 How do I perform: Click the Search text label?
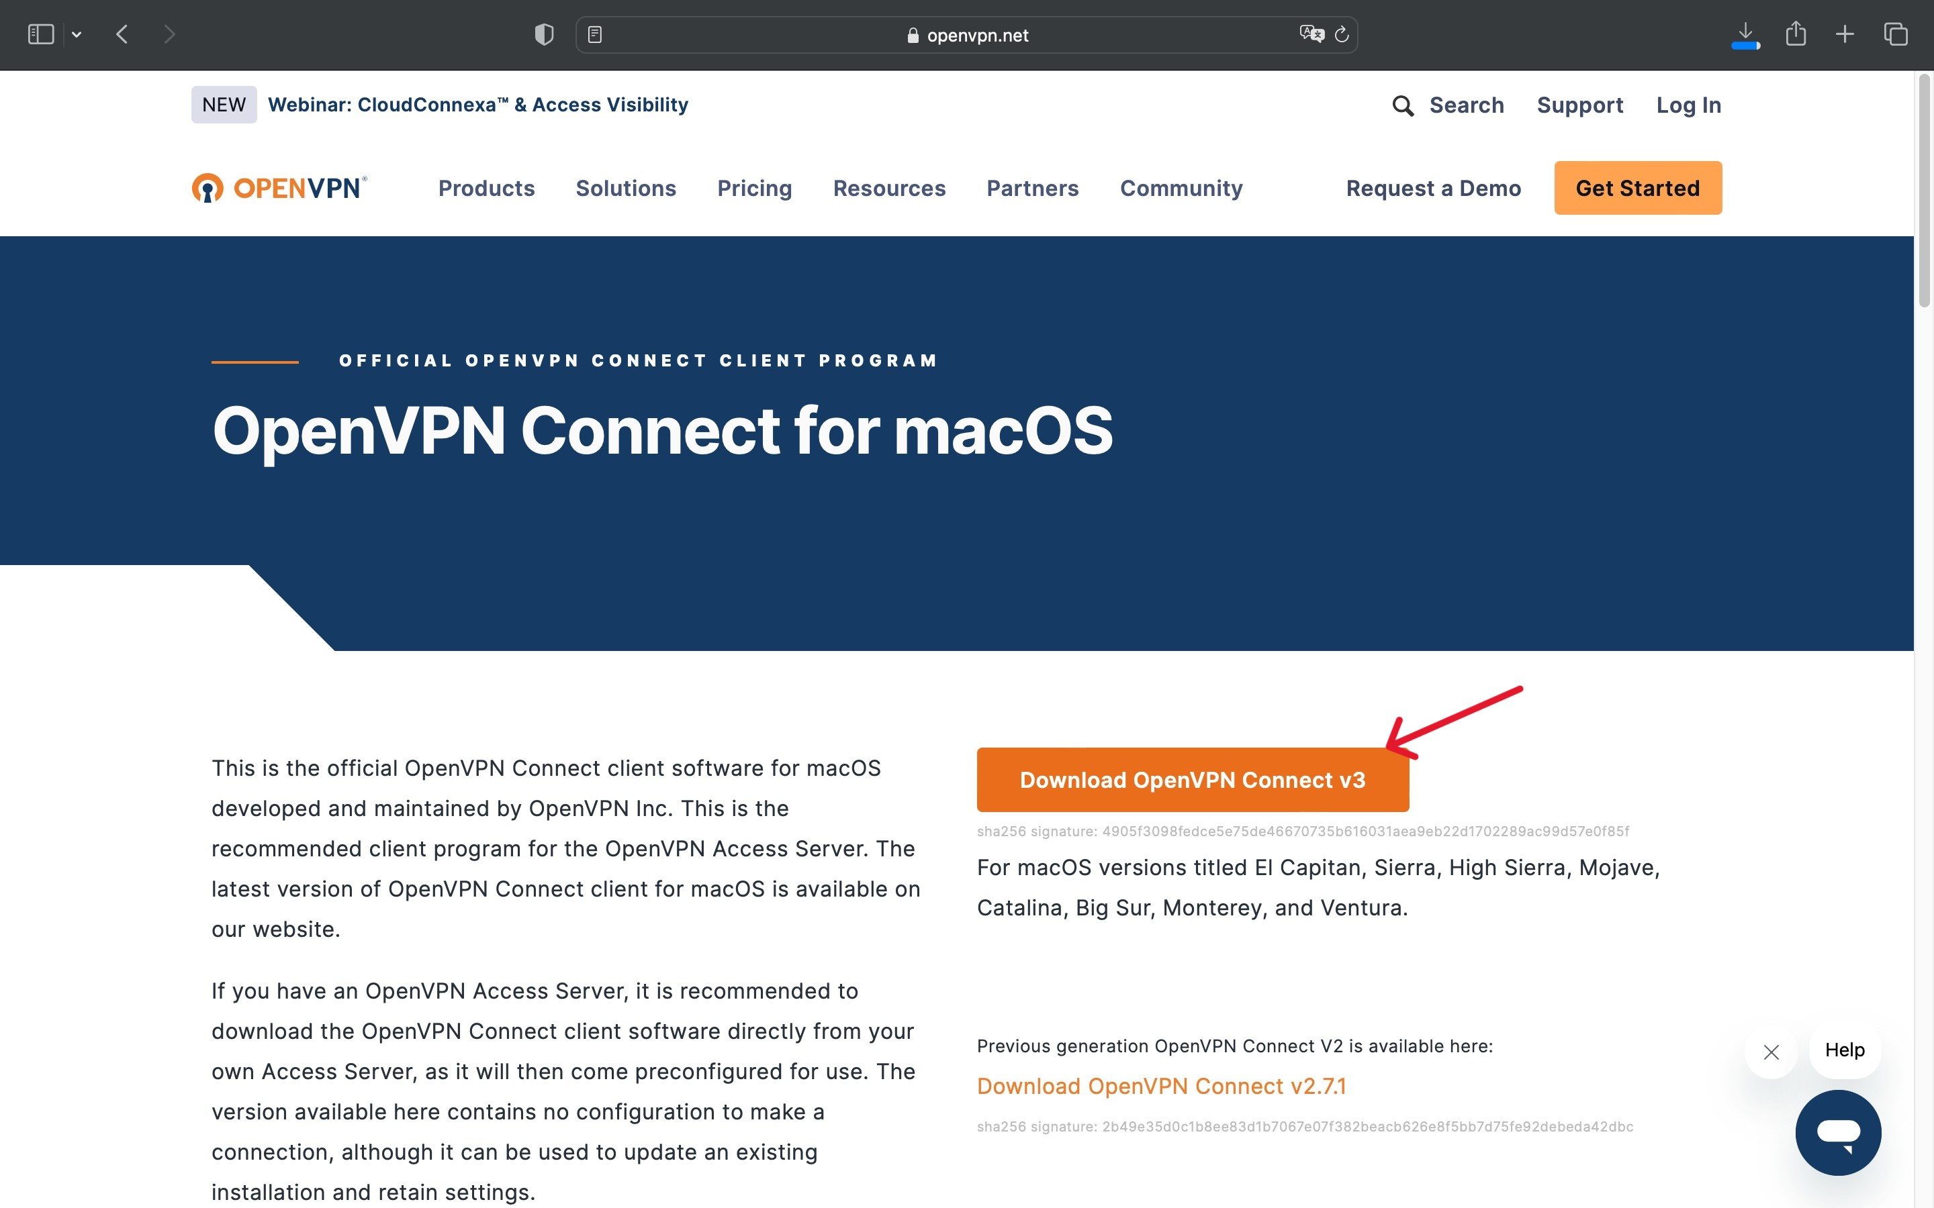1467,105
